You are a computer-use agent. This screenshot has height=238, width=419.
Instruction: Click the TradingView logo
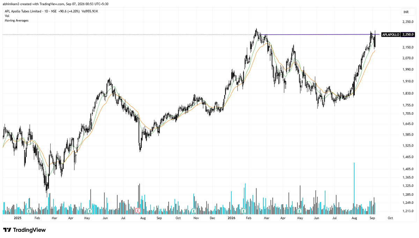click(24, 230)
